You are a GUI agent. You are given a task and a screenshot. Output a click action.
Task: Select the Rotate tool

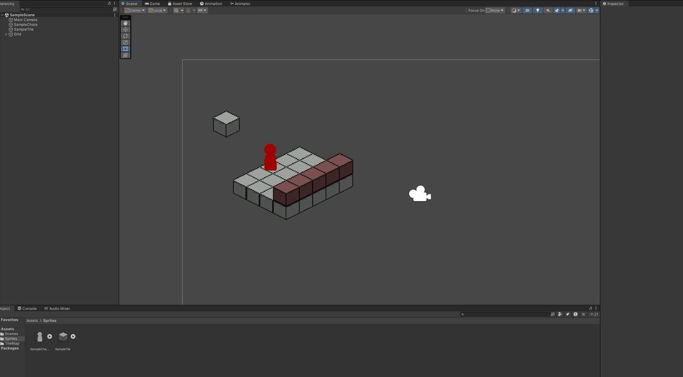coord(126,36)
